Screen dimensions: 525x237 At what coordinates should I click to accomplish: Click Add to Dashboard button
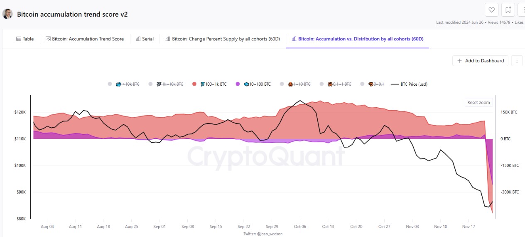(481, 61)
